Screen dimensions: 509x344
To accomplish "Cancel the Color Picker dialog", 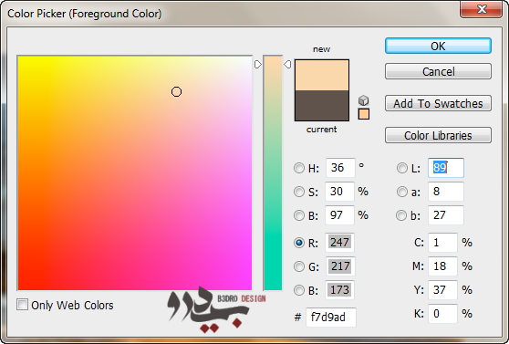I will (438, 71).
